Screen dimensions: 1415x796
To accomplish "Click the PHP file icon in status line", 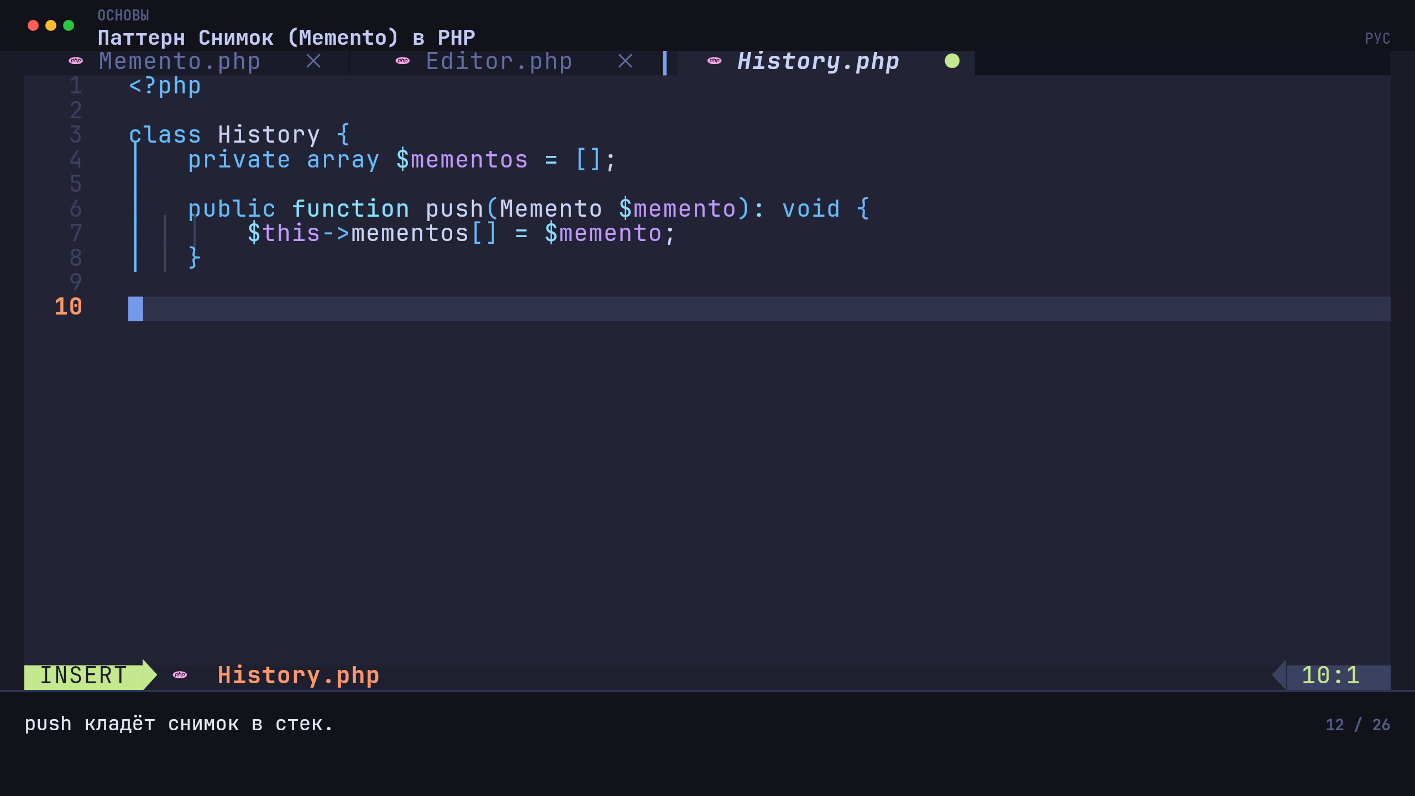I will click(x=180, y=674).
